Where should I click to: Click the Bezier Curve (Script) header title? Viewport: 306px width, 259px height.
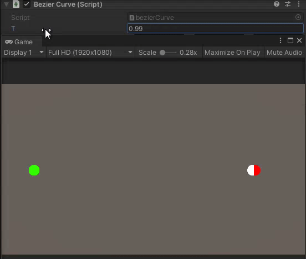(68, 4)
